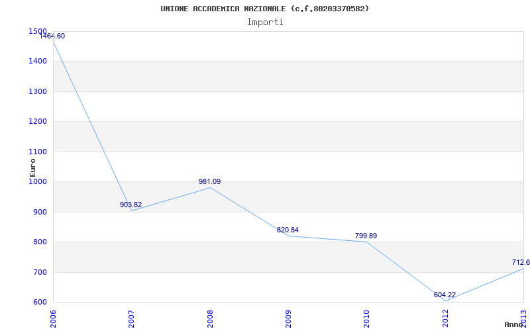Click the Anno x-axis title
Viewport: 530px width, 331px height.
click(514, 324)
